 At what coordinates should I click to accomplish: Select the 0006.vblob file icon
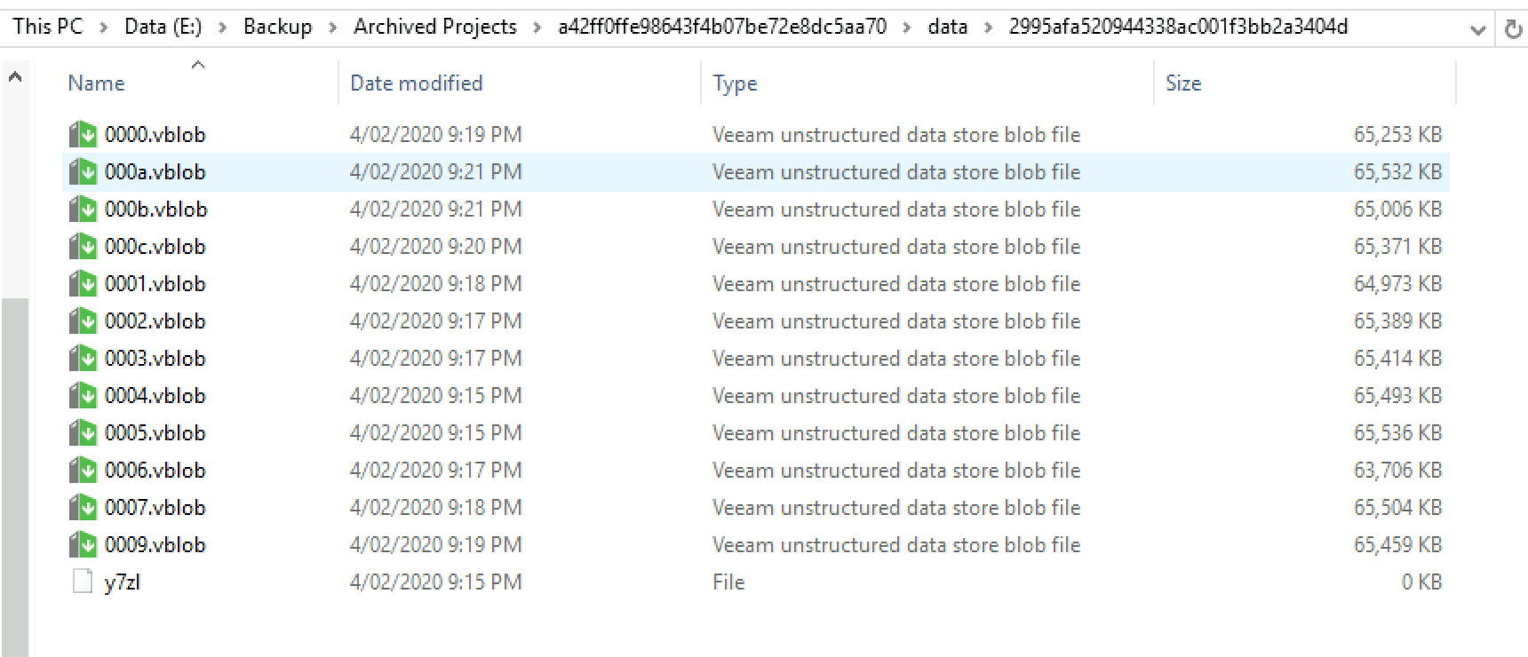tap(83, 471)
